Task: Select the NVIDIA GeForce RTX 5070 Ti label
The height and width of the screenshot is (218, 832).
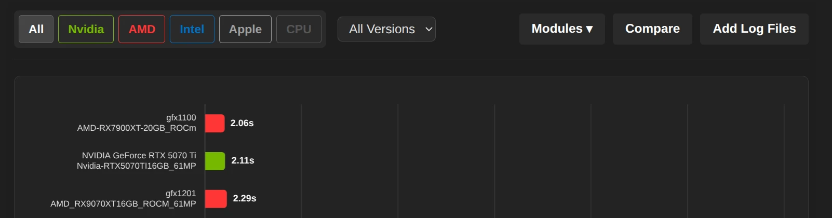Action: point(139,156)
